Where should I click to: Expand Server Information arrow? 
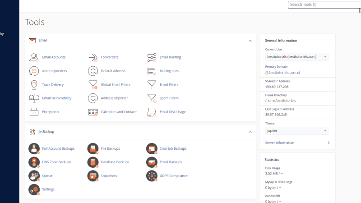tap(329, 143)
